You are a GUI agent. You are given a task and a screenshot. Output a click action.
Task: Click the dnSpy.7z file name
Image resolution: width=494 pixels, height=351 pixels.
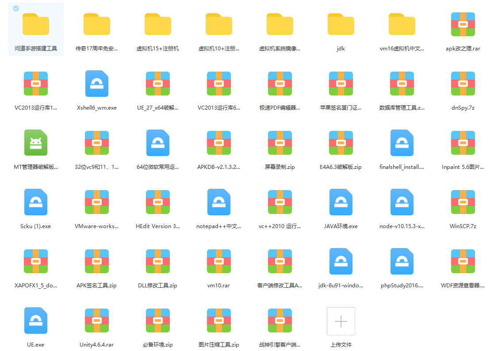click(463, 108)
